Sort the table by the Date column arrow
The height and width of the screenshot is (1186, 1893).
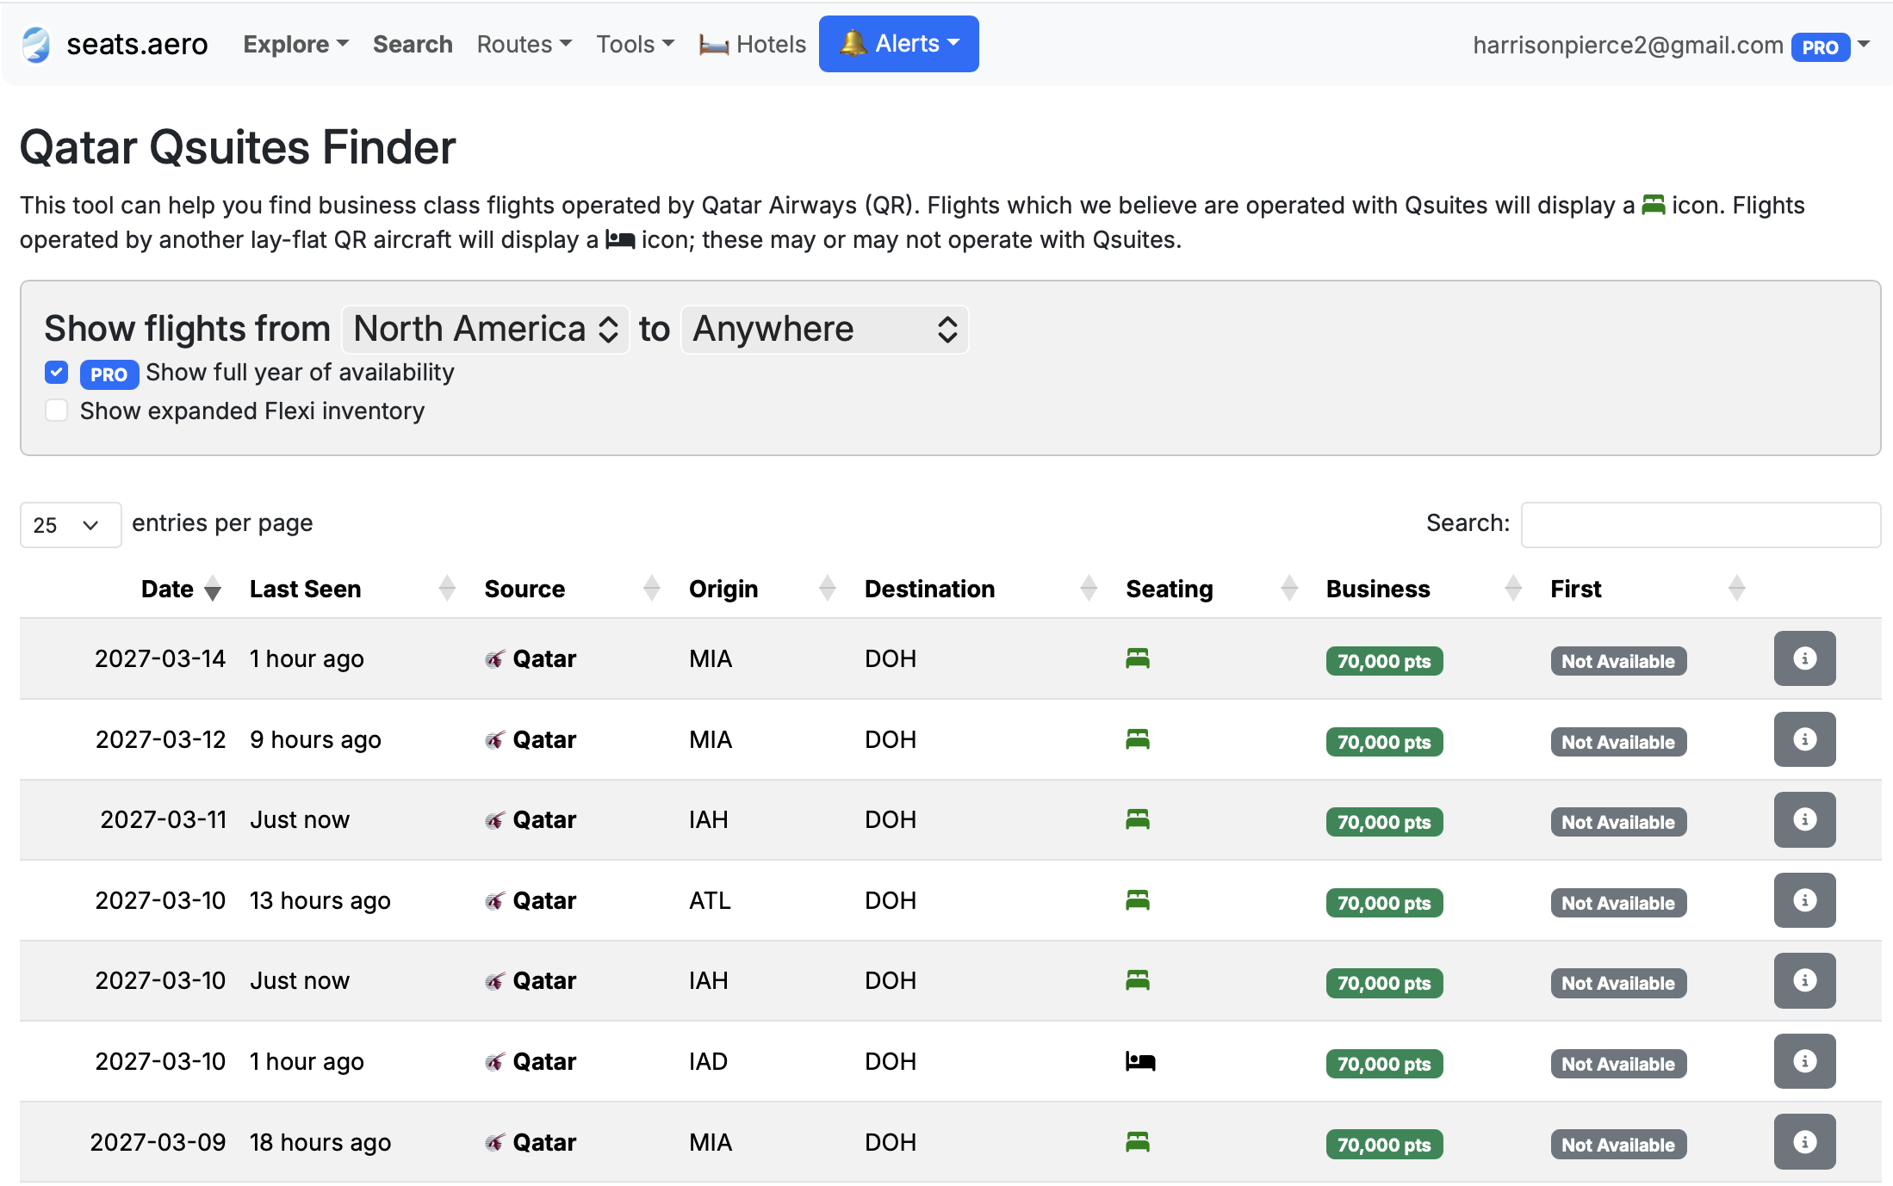pos(213,590)
